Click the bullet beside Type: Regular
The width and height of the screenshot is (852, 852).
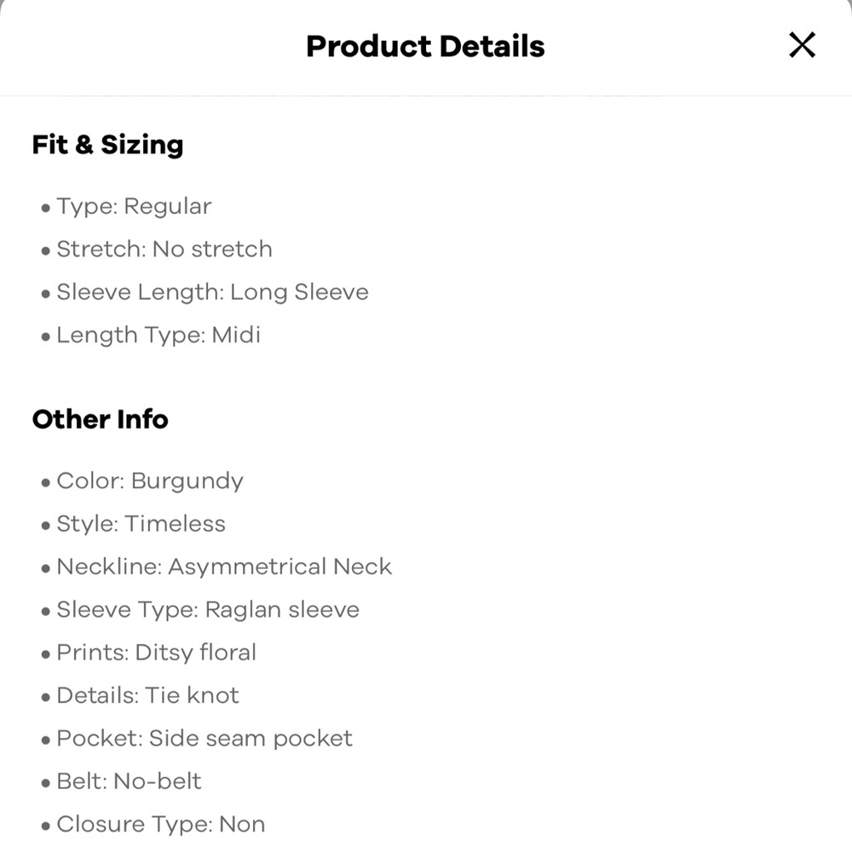tap(46, 208)
